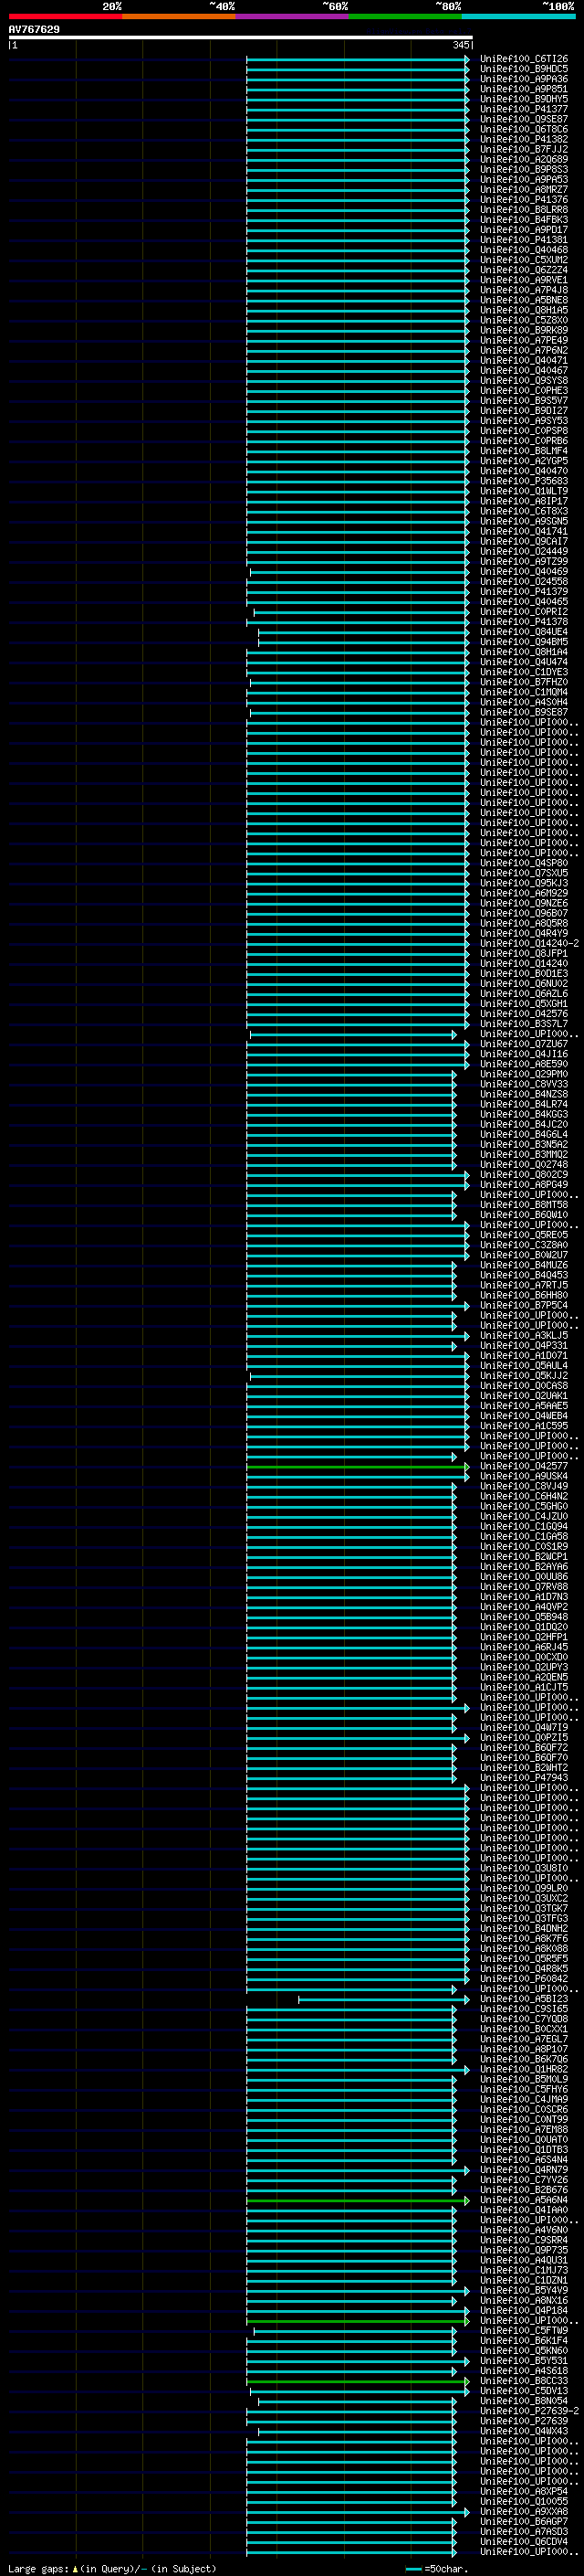Select hit label UniRef100_Q40470
584x2576 pixels.
[524, 472]
